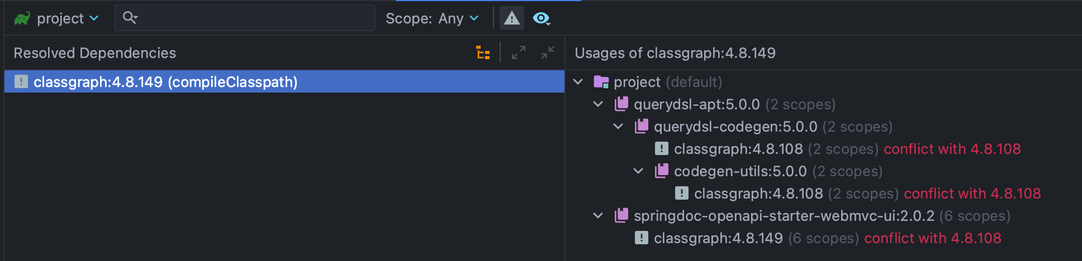Select classgraph:4.8.149 compileClasspath row
The image size is (1082, 261).
point(165,82)
